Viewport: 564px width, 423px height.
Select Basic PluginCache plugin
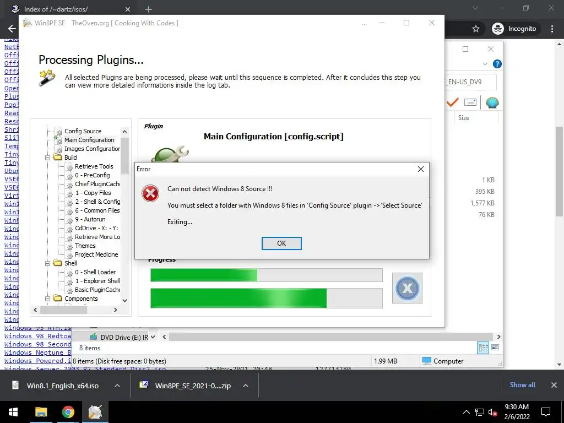[97, 290]
